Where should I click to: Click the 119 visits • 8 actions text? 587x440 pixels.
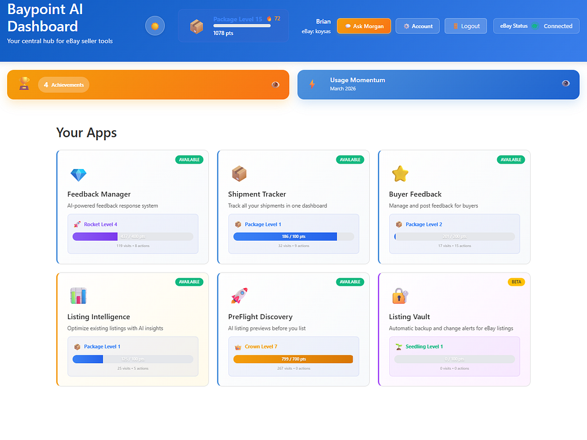133,246
